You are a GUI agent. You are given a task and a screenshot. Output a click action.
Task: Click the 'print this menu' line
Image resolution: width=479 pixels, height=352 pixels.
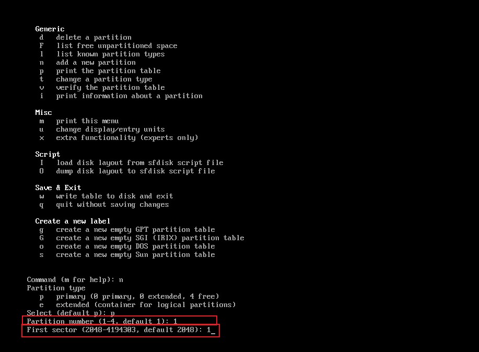79,121
